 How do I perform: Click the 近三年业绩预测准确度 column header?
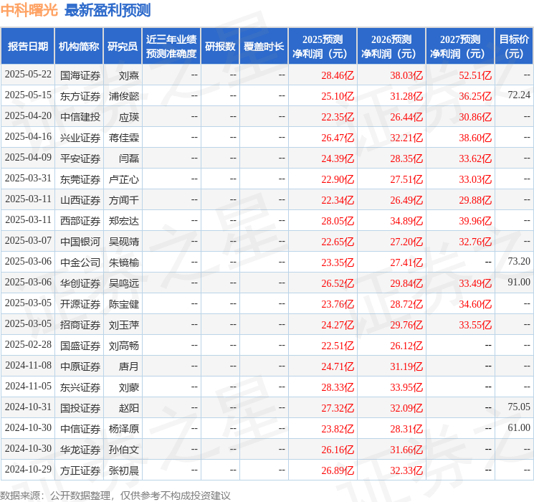tap(171, 47)
